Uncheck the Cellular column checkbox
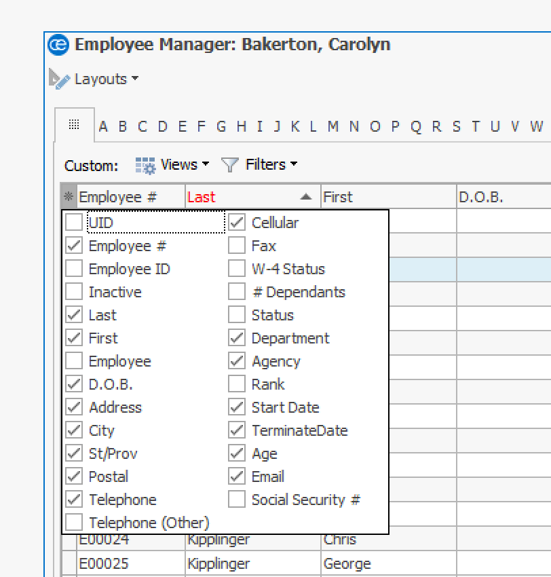Viewport: 551px width, 577px height. tap(237, 222)
